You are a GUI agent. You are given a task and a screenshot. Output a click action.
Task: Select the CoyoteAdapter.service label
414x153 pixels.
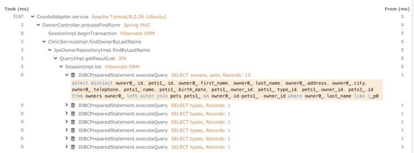tap(63, 17)
